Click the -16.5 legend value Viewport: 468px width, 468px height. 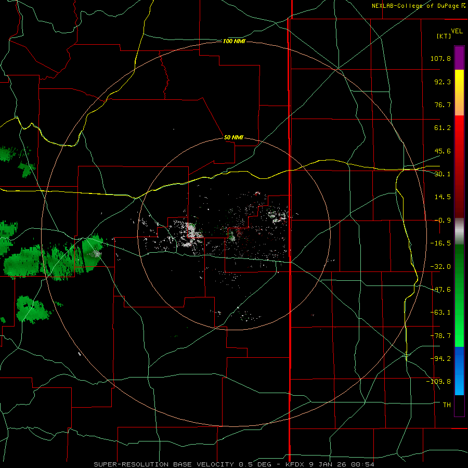click(440, 243)
